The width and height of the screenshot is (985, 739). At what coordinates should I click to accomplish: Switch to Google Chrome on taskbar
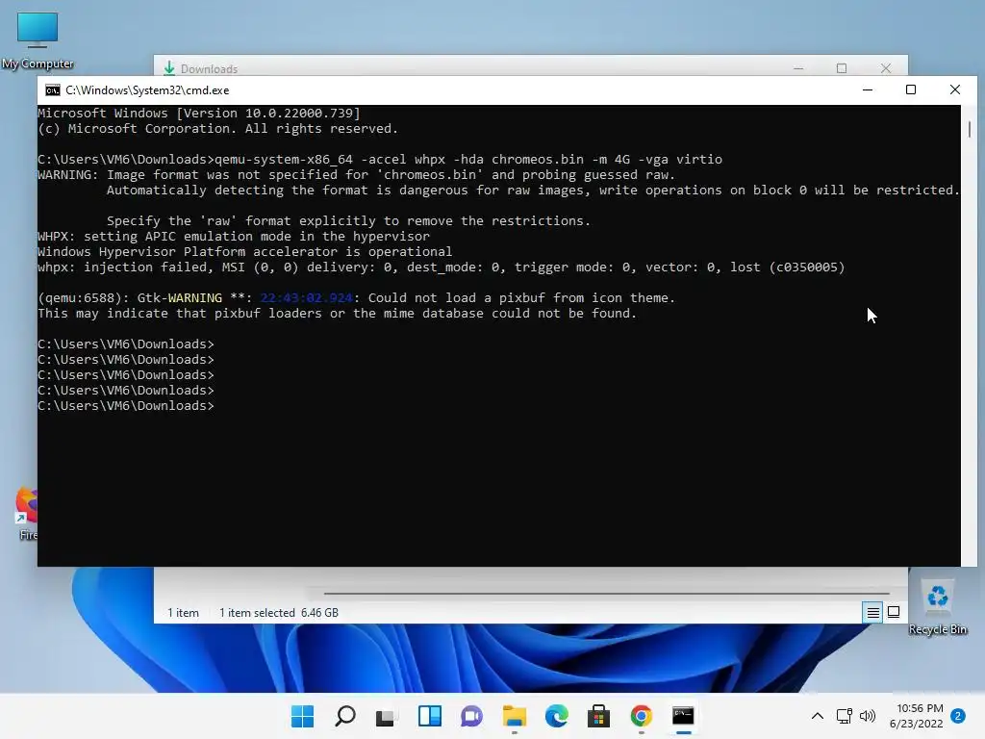coord(642,716)
